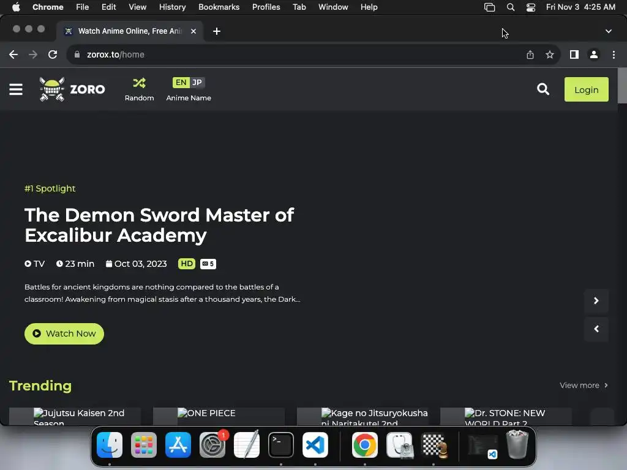
Task: Click the HD quality badge
Action: (186, 264)
